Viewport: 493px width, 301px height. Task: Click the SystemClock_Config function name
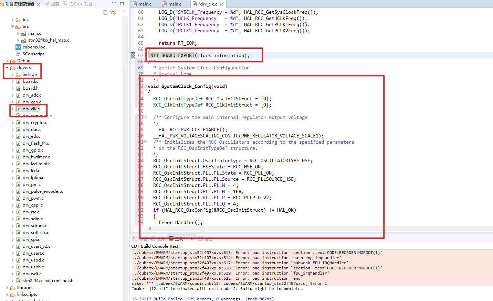click(x=186, y=86)
